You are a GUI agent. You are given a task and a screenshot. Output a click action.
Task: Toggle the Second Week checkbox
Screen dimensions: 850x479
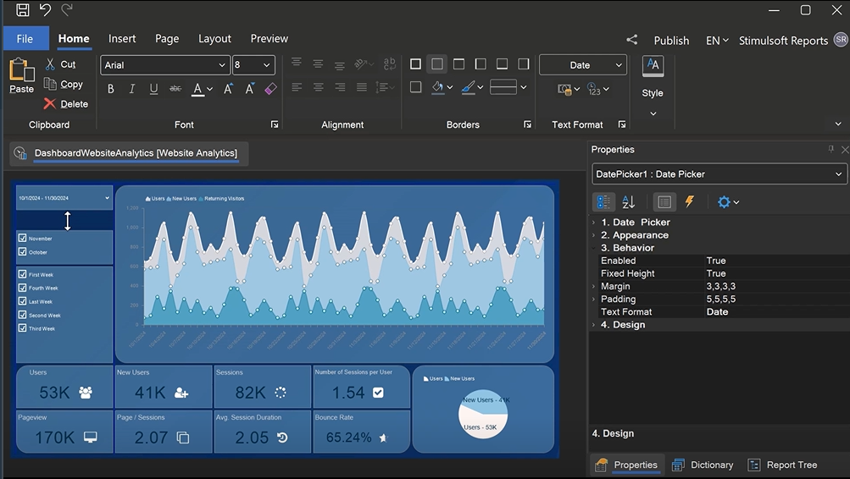point(23,315)
